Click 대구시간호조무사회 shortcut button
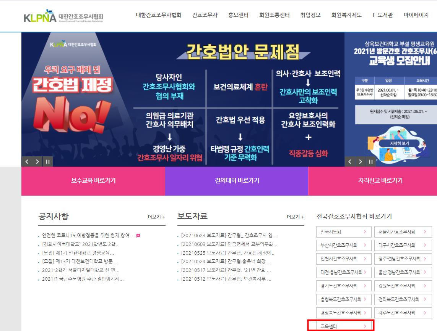This screenshot has height=331, width=437. click(403, 245)
